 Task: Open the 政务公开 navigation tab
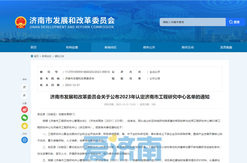tap(149, 47)
